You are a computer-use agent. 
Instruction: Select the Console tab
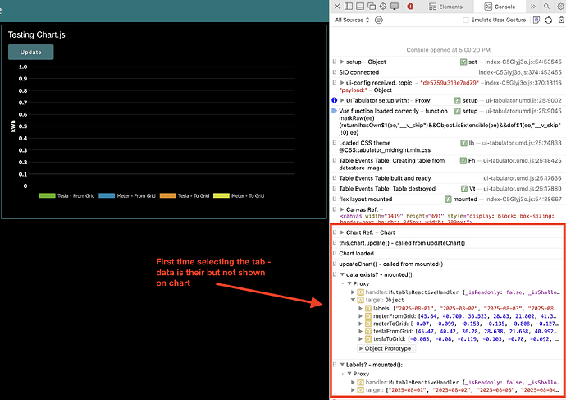click(500, 7)
